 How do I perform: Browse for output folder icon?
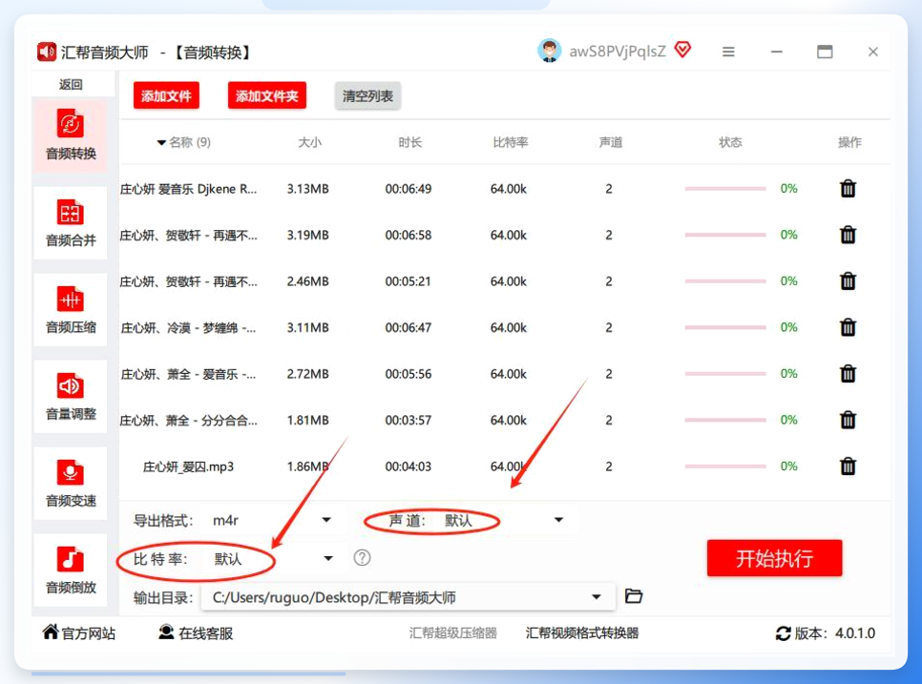pyautogui.click(x=634, y=596)
